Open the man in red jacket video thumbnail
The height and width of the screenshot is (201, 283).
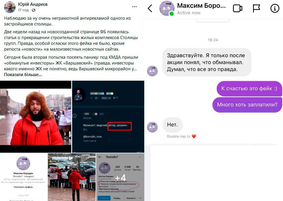click(36, 117)
